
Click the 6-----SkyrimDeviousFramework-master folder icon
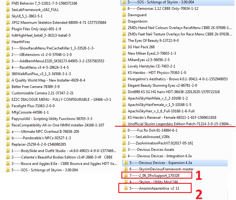click(x=126, y=169)
